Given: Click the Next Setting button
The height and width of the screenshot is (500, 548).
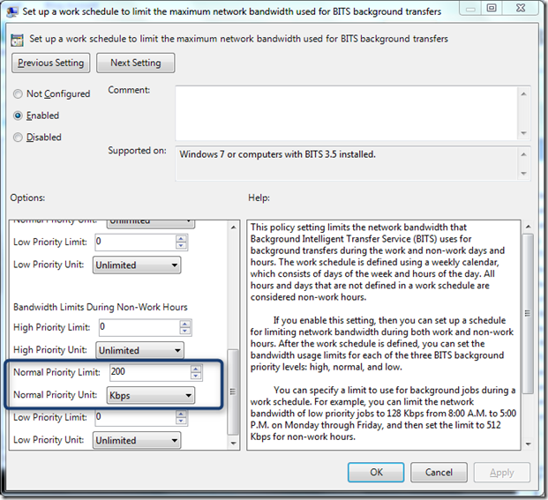Looking at the screenshot, I should tap(136, 63).
